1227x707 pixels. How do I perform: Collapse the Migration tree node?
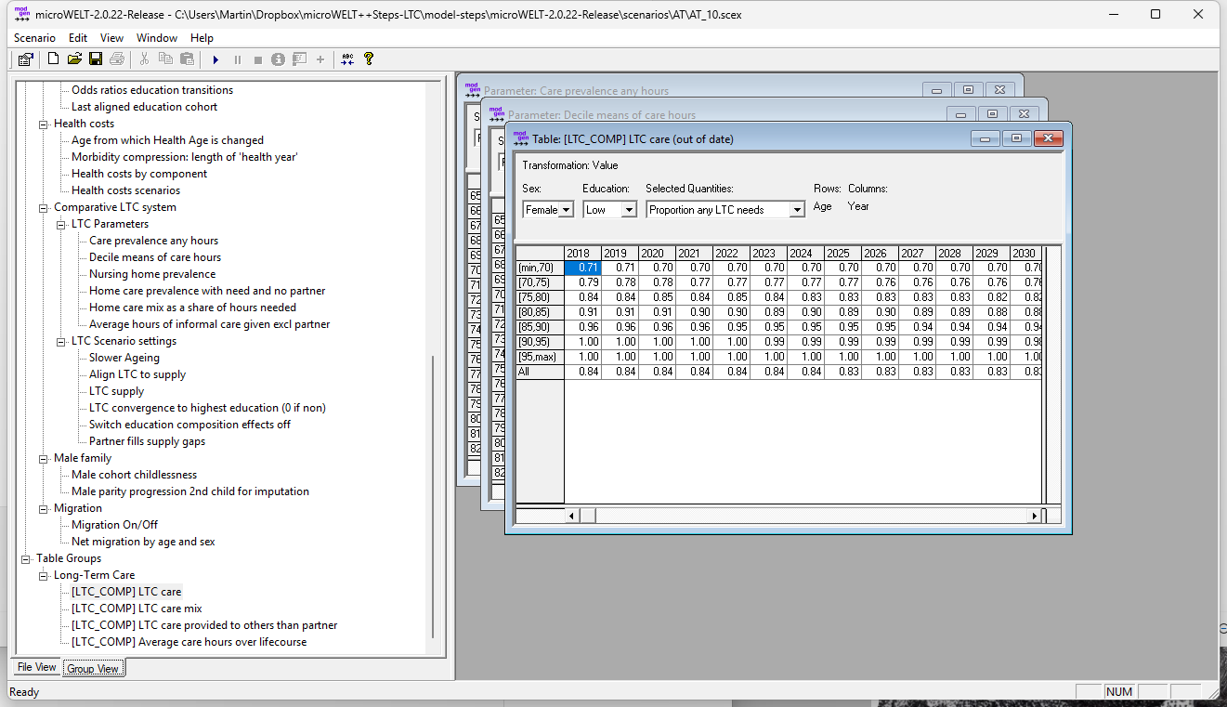[x=43, y=508]
